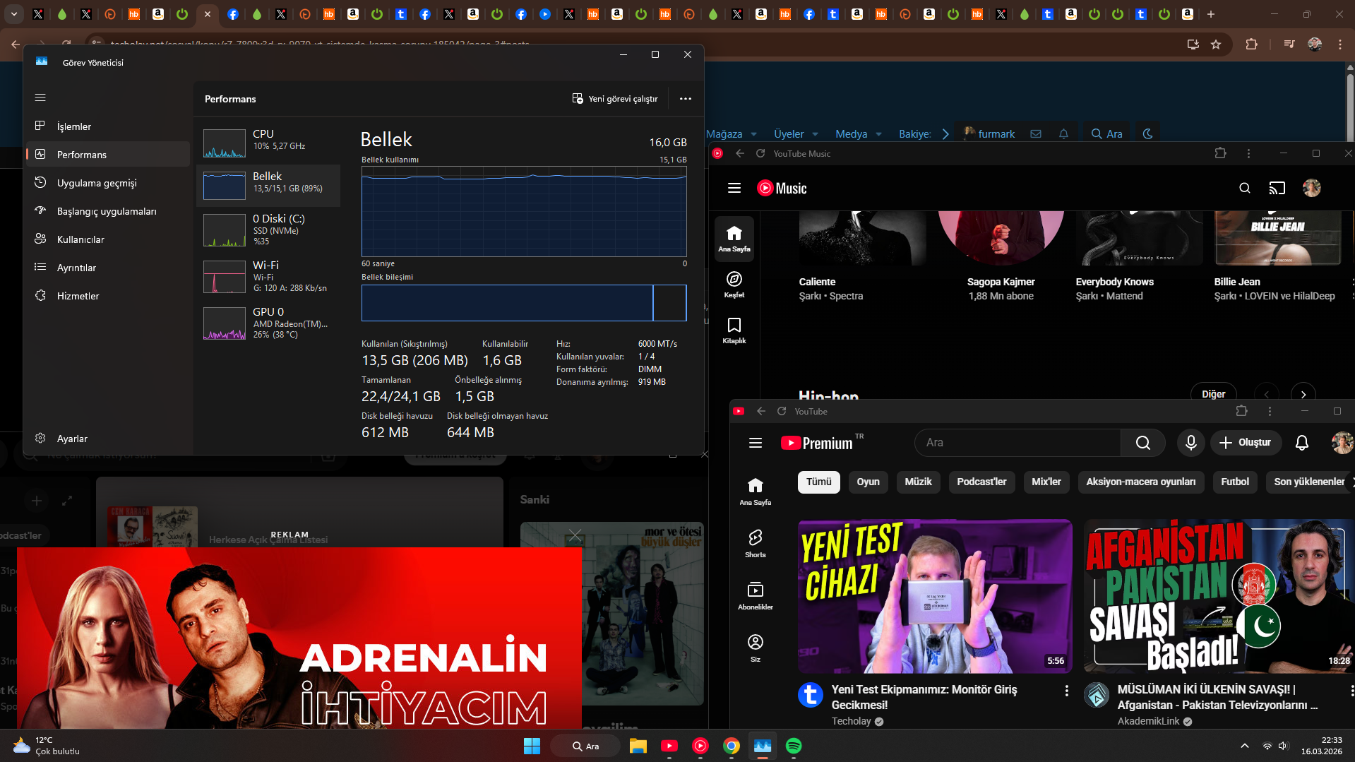Open Kullanıcılar page in Task Manager
1355x762 pixels.
(x=108, y=239)
